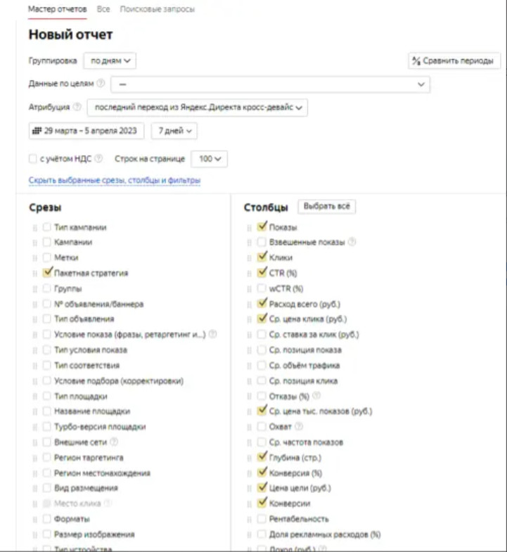507x552 pixels.
Task: Click the Сравнить периоды button
Action: [x=454, y=60]
